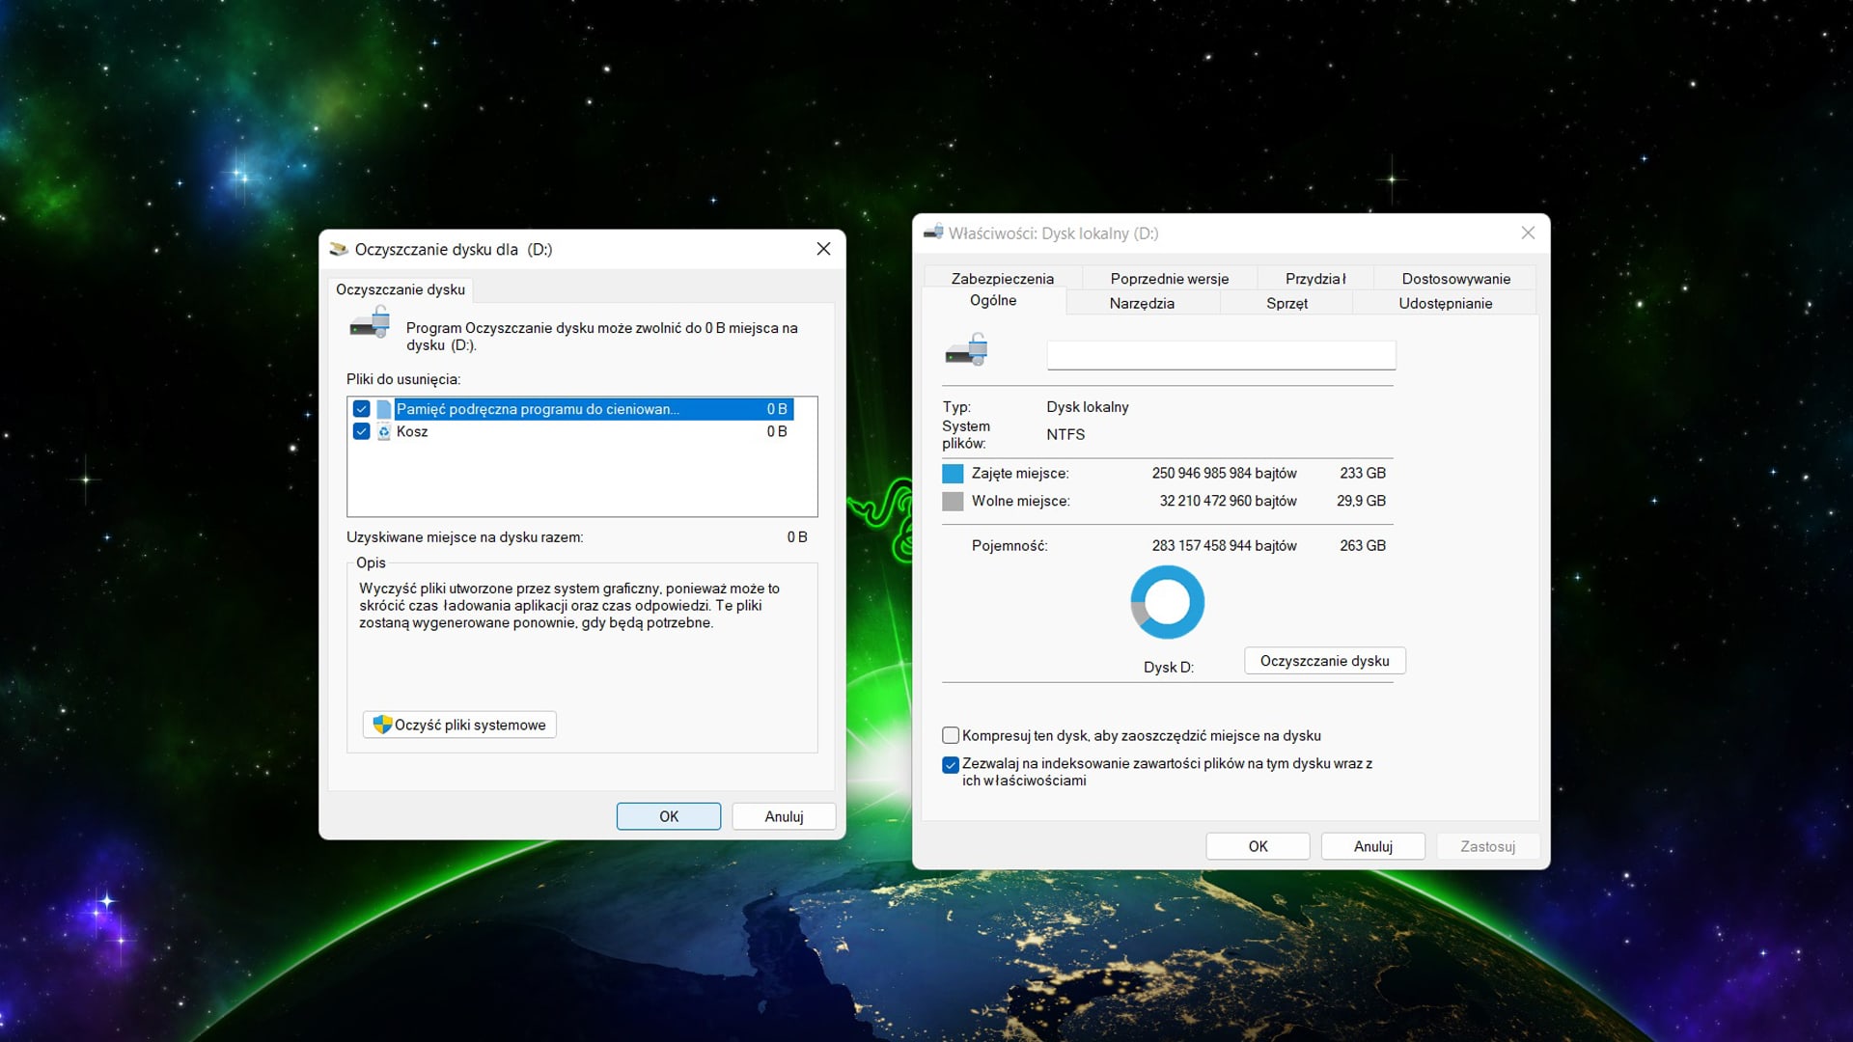1853x1042 pixels.
Task: Click the file icon next to Pamięć podręczna
Action: 384,409
